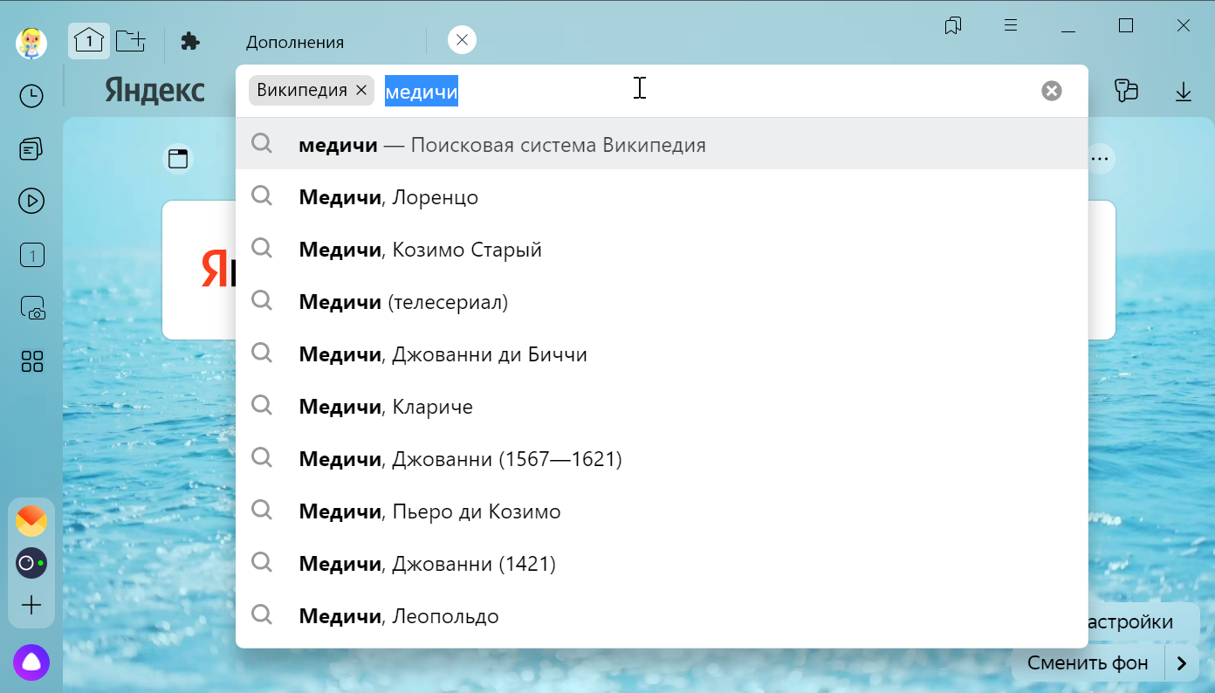The height and width of the screenshot is (693, 1215).
Task: Create a new tab group
Action: point(131,41)
